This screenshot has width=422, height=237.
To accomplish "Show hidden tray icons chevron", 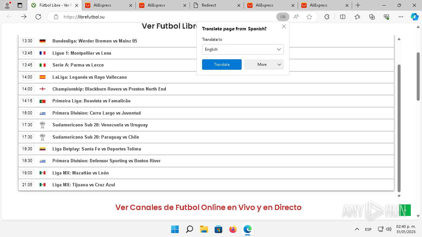I will tap(357, 229).
